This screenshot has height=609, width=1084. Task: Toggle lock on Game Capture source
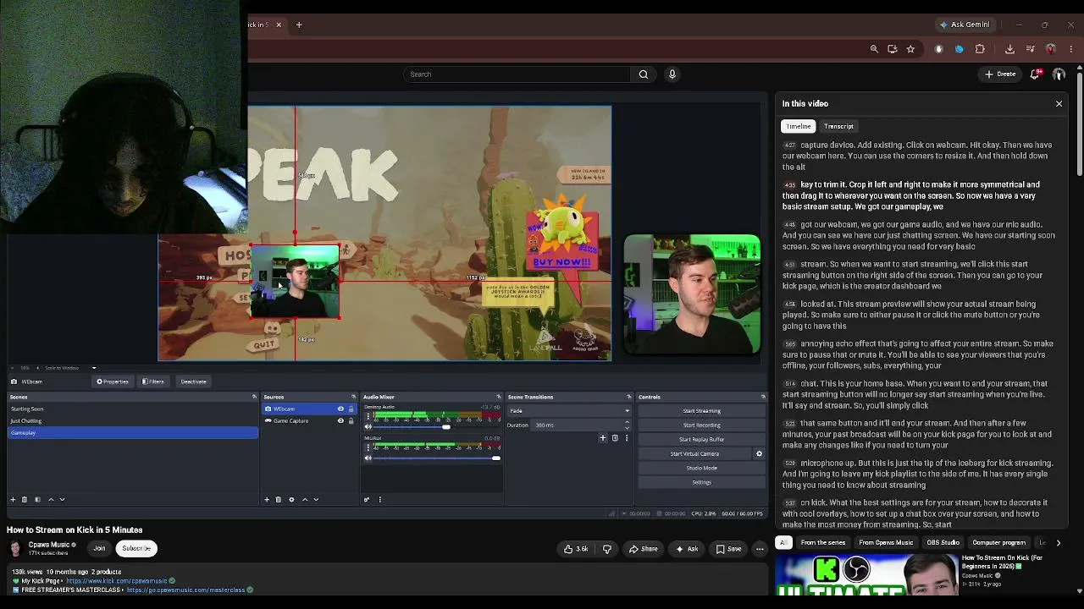pyautogui.click(x=351, y=421)
